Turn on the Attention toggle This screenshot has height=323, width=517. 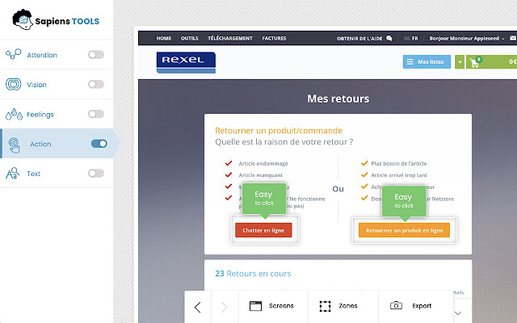(96, 55)
